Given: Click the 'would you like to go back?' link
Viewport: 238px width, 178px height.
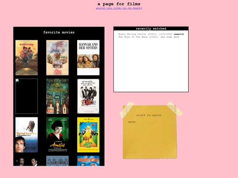Looking at the screenshot, I should tap(119, 8).
